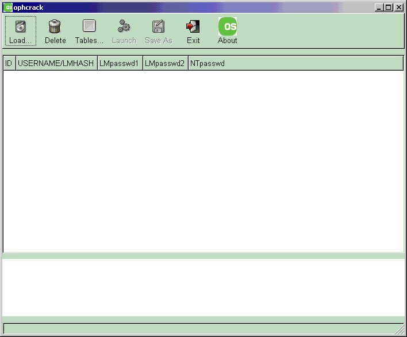Viewport: 407px width, 337px height.
Task: Click the Delete trash can icon
Action: tap(55, 26)
